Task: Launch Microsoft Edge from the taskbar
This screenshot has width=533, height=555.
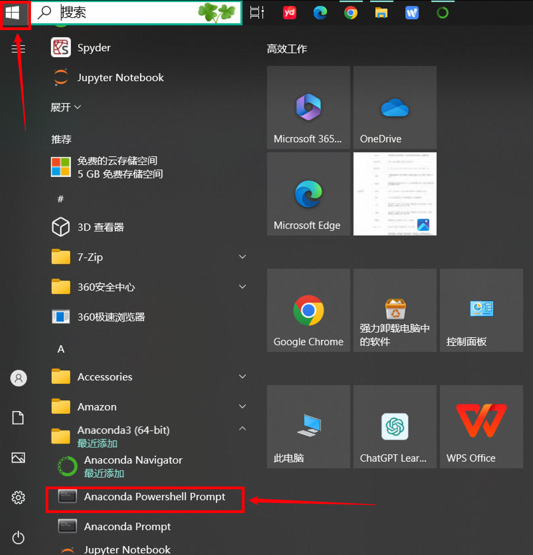Action: pyautogui.click(x=320, y=12)
